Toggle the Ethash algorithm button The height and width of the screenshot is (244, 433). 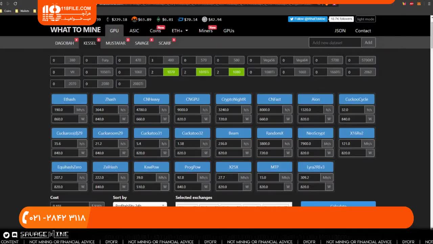[69, 99]
